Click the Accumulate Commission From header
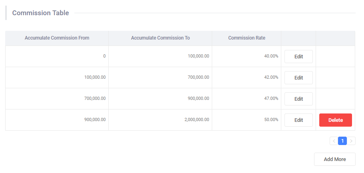Image resolution: width=364 pixels, height=173 pixels. coord(57,38)
